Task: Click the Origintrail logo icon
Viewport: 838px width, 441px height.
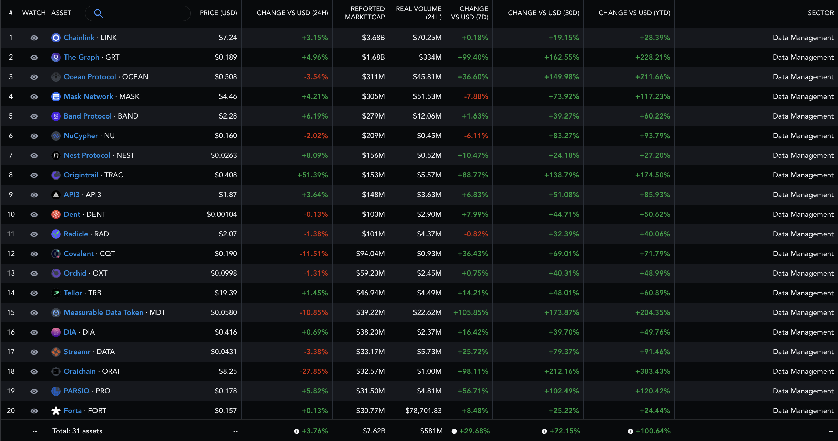Action: (56, 175)
